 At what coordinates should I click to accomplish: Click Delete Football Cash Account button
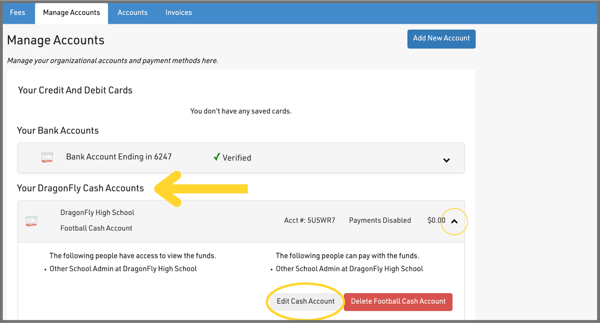click(x=398, y=301)
